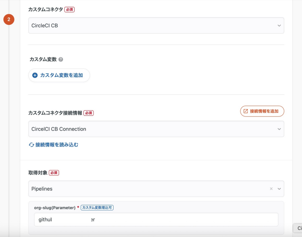This screenshot has height=237, width=302.
Task: Expand the CircleCI CB dropdown arrow
Action: point(279,26)
